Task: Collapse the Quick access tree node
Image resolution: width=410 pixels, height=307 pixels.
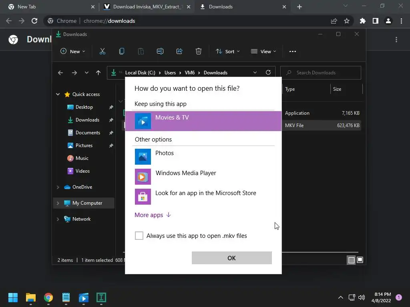Action: pyautogui.click(x=58, y=94)
